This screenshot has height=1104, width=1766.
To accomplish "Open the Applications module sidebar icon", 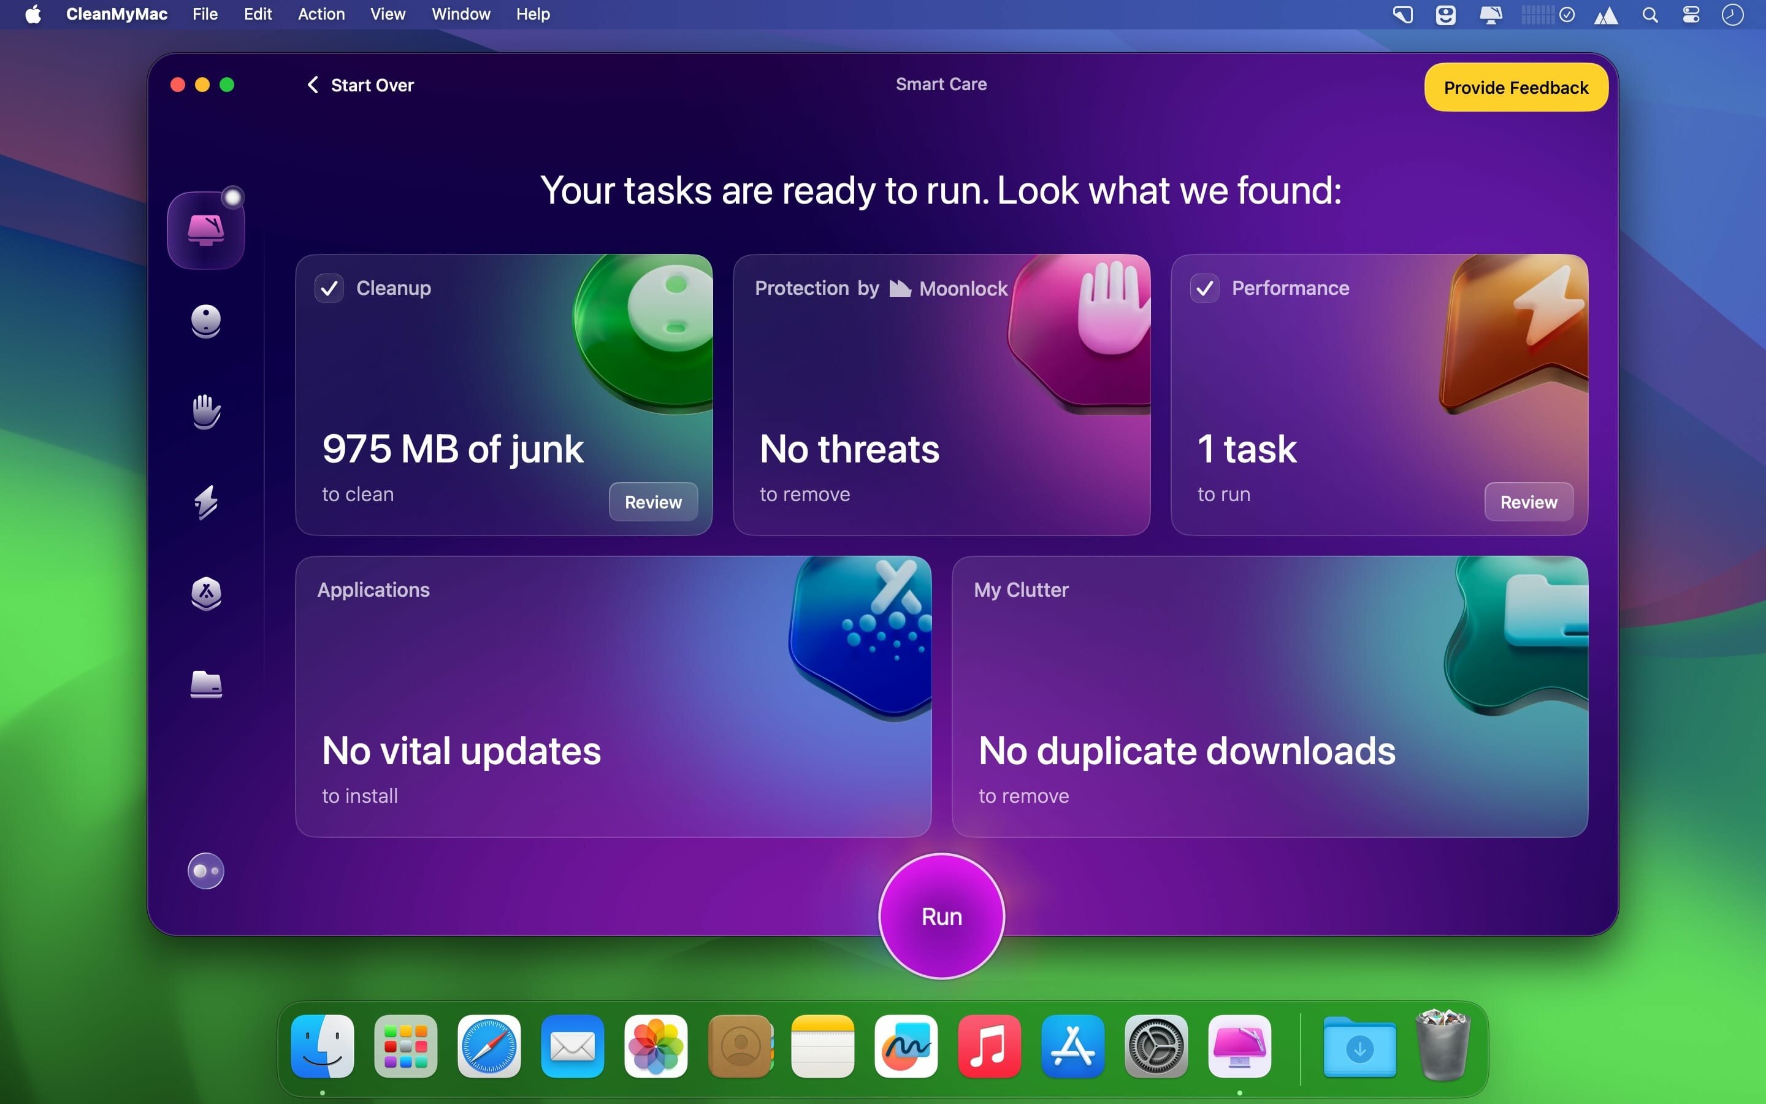I will 206,593.
